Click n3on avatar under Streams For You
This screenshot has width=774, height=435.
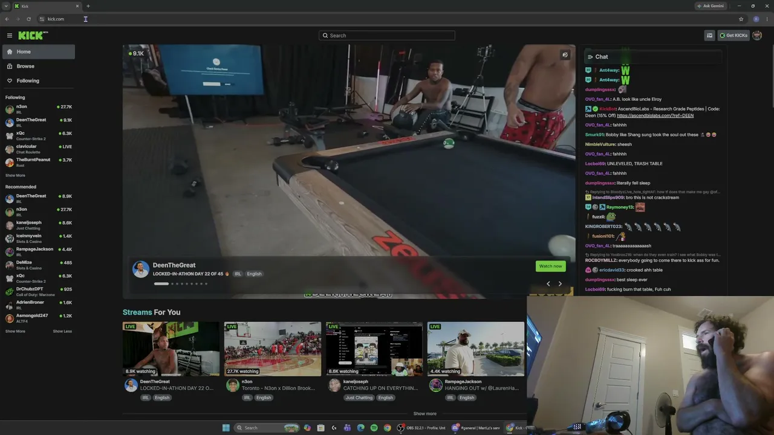[233, 385]
